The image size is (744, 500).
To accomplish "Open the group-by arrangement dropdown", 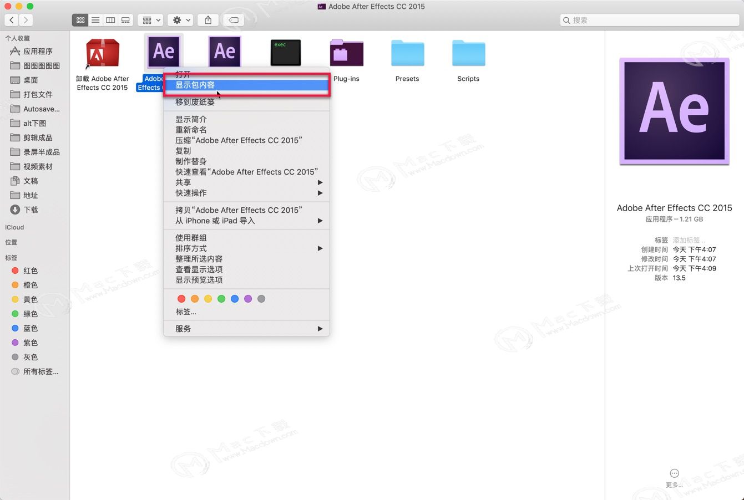I will click(x=151, y=20).
